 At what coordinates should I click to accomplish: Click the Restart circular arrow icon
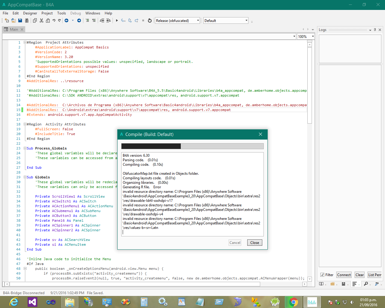tap(150, 20)
